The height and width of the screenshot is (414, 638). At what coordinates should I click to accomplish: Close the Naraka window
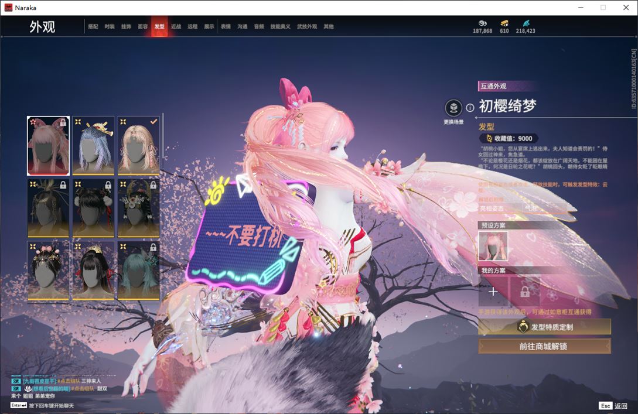coord(626,8)
